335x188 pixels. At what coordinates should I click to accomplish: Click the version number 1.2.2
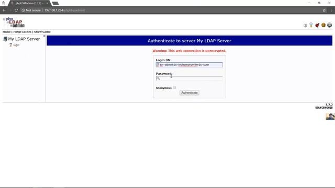click(329, 104)
